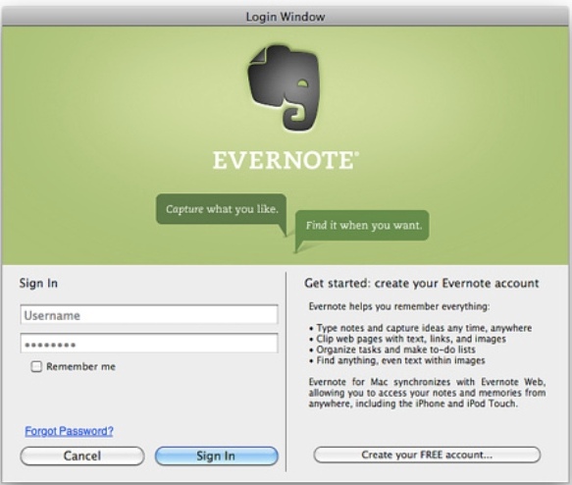572x485 pixels.
Task: Click the Login Window title text
Action: pyautogui.click(x=286, y=17)
